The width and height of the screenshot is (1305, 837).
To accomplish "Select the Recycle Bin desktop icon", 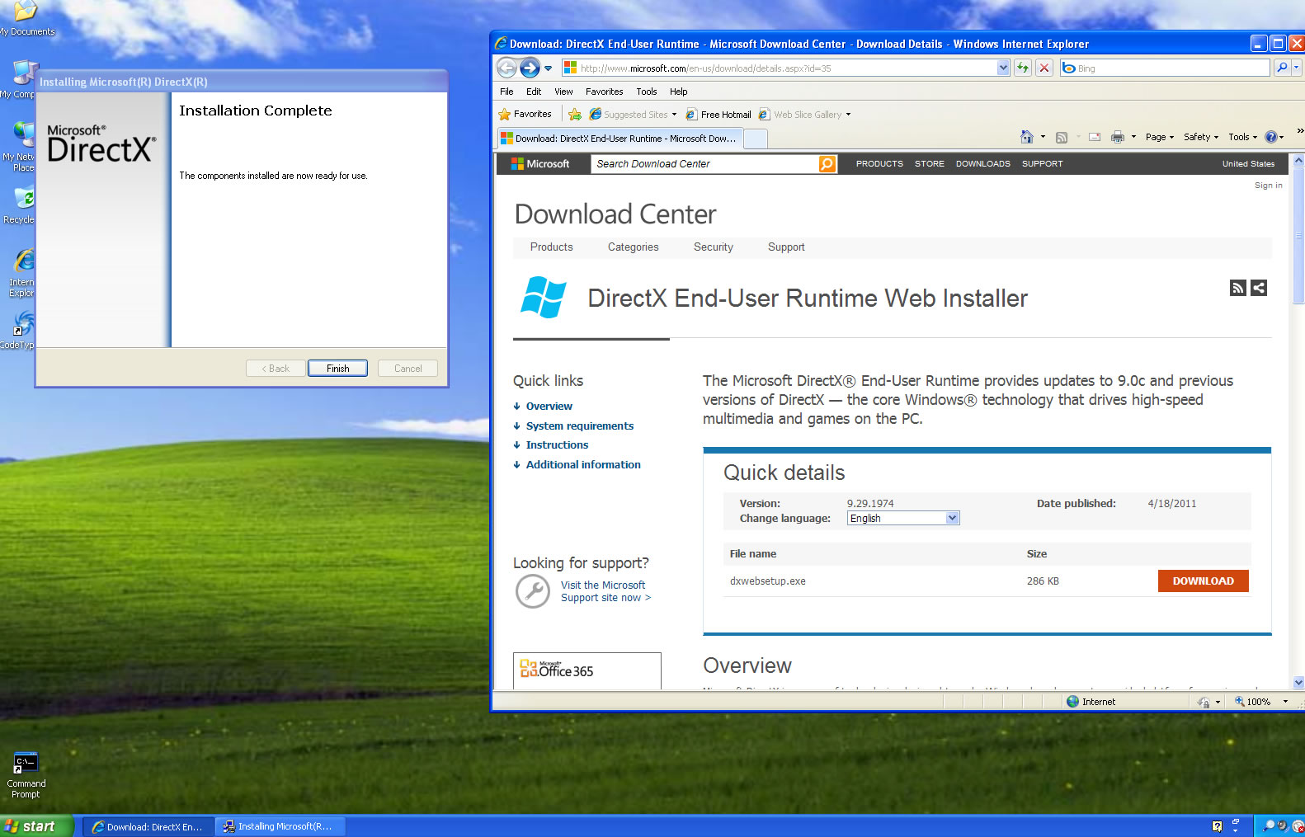I will point(20,205).
